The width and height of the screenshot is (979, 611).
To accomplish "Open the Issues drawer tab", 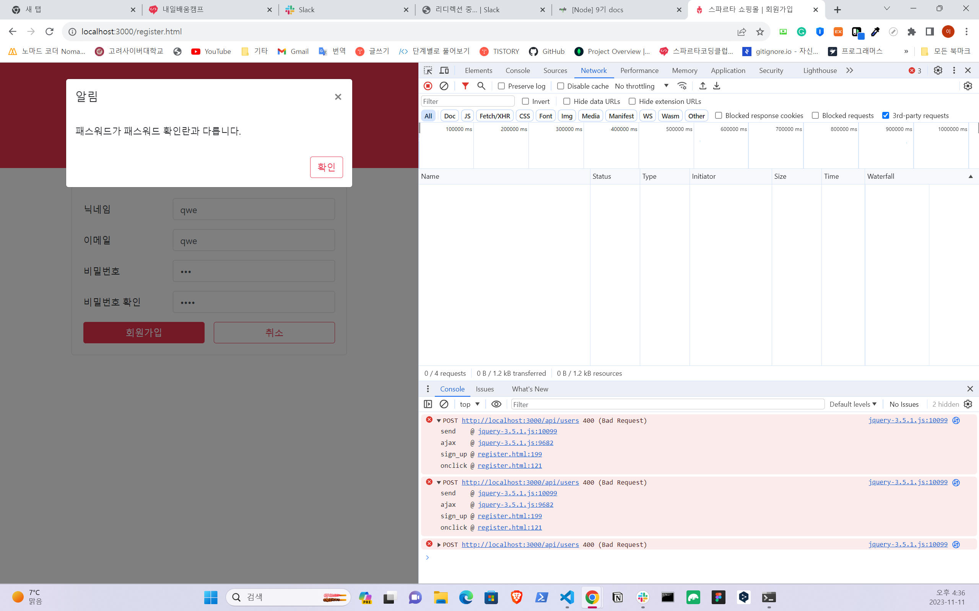I will (485, 389).
